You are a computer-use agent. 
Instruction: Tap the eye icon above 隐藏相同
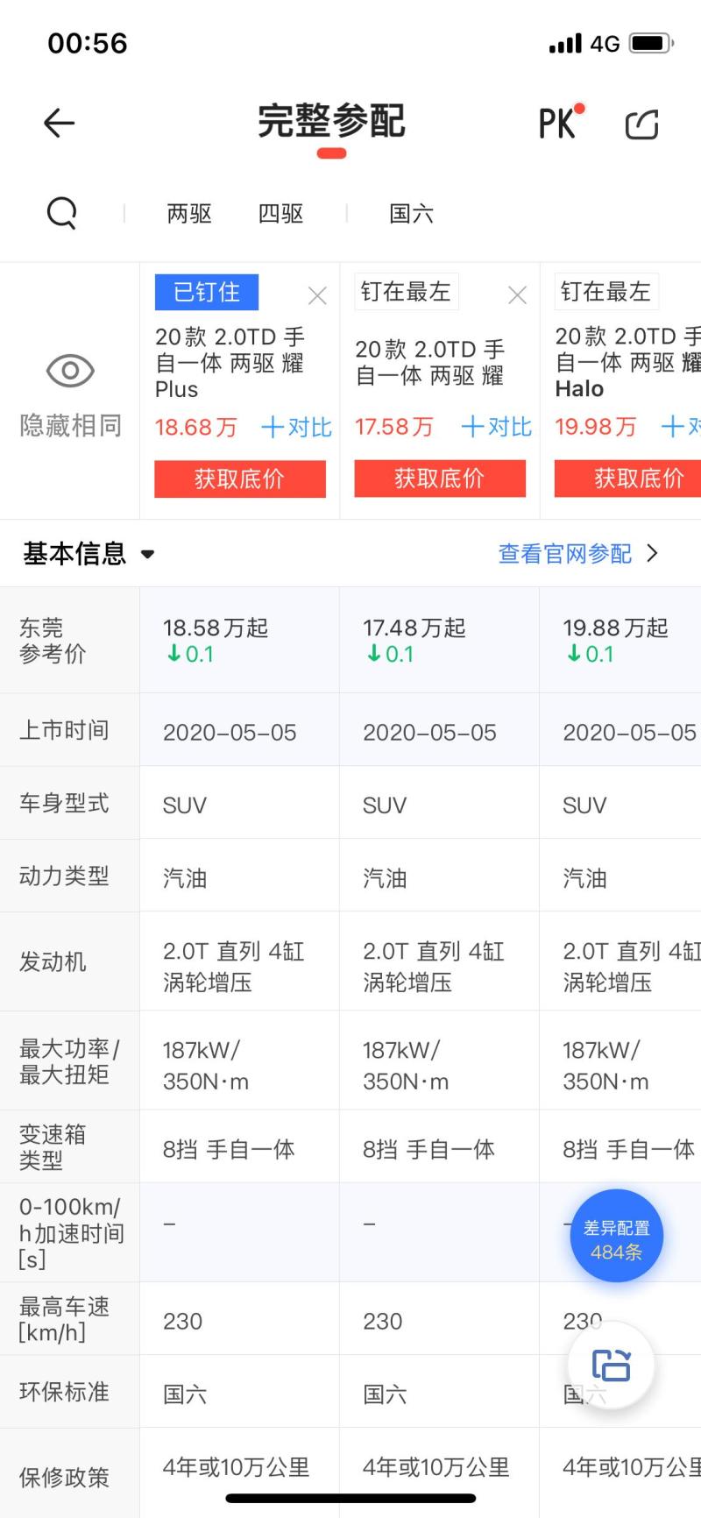coord(69,370)
